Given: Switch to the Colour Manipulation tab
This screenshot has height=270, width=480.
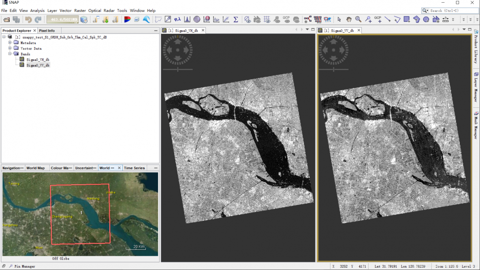Looking at the screenshot, I should (61, 168).
